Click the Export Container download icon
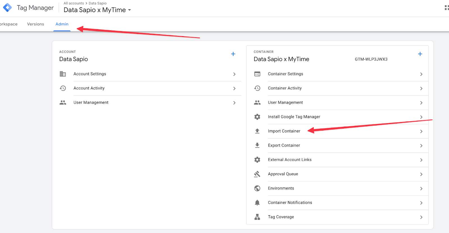Screen dimensions: 449x233 pos(257,145)
